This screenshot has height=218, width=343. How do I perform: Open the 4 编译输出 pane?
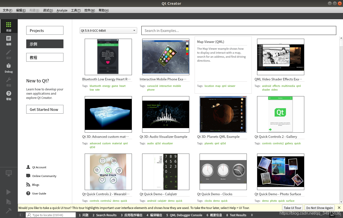click(x=154, y=215)
